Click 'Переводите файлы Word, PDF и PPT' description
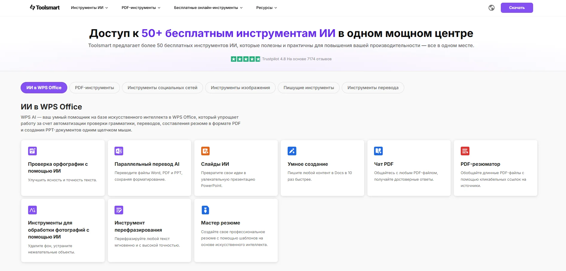Viewport: 566px width, 271px height. click(x=148, y=176)
